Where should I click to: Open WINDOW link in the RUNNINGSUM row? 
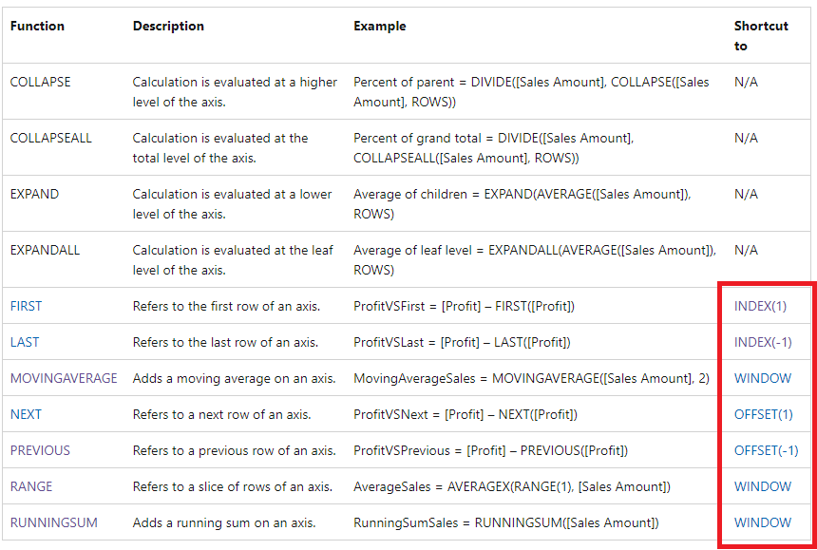point(762,522)
